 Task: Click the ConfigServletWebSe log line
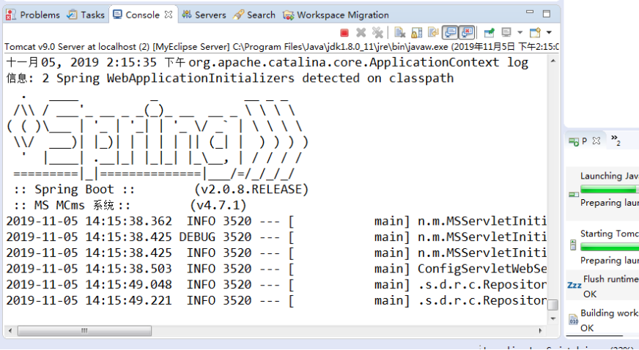tap(276, 269)
